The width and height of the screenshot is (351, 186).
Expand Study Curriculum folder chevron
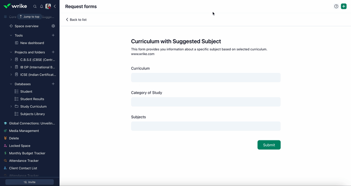11,106
